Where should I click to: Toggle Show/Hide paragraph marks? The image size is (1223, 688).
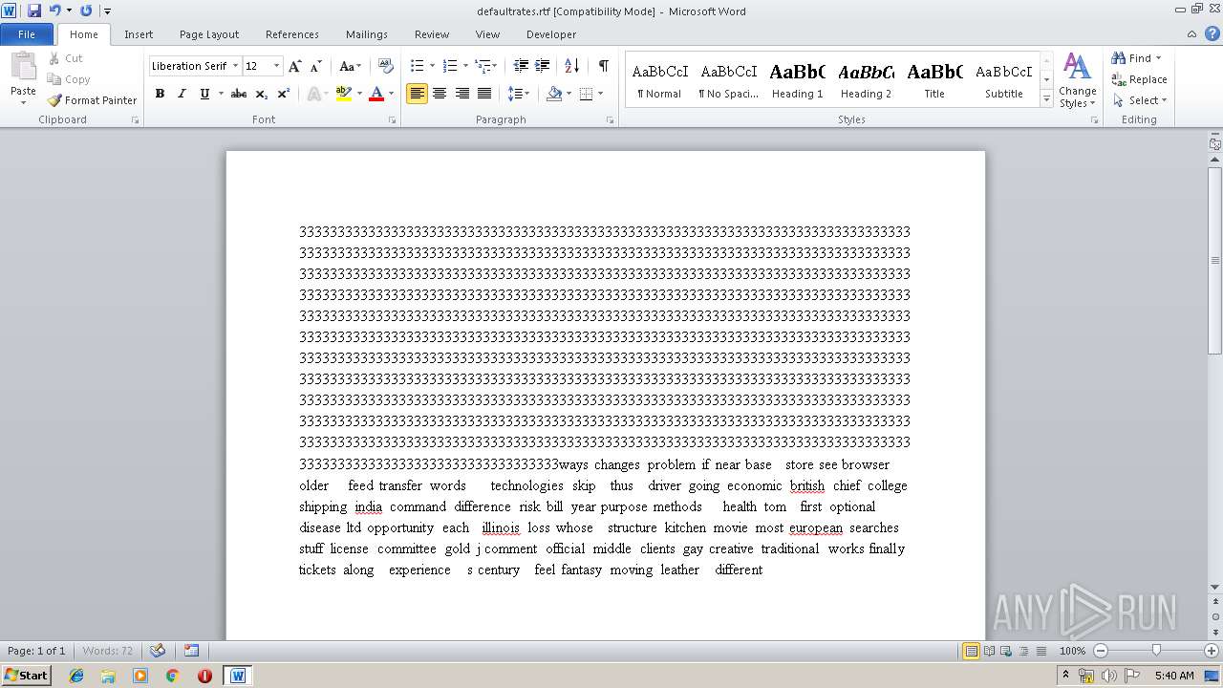click(603, 66)
